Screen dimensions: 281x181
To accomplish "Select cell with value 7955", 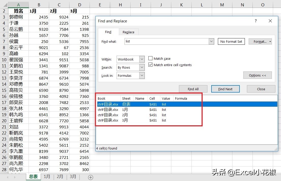I will 80,41.
